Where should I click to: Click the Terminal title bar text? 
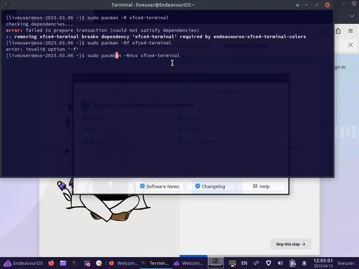(153, 5)
